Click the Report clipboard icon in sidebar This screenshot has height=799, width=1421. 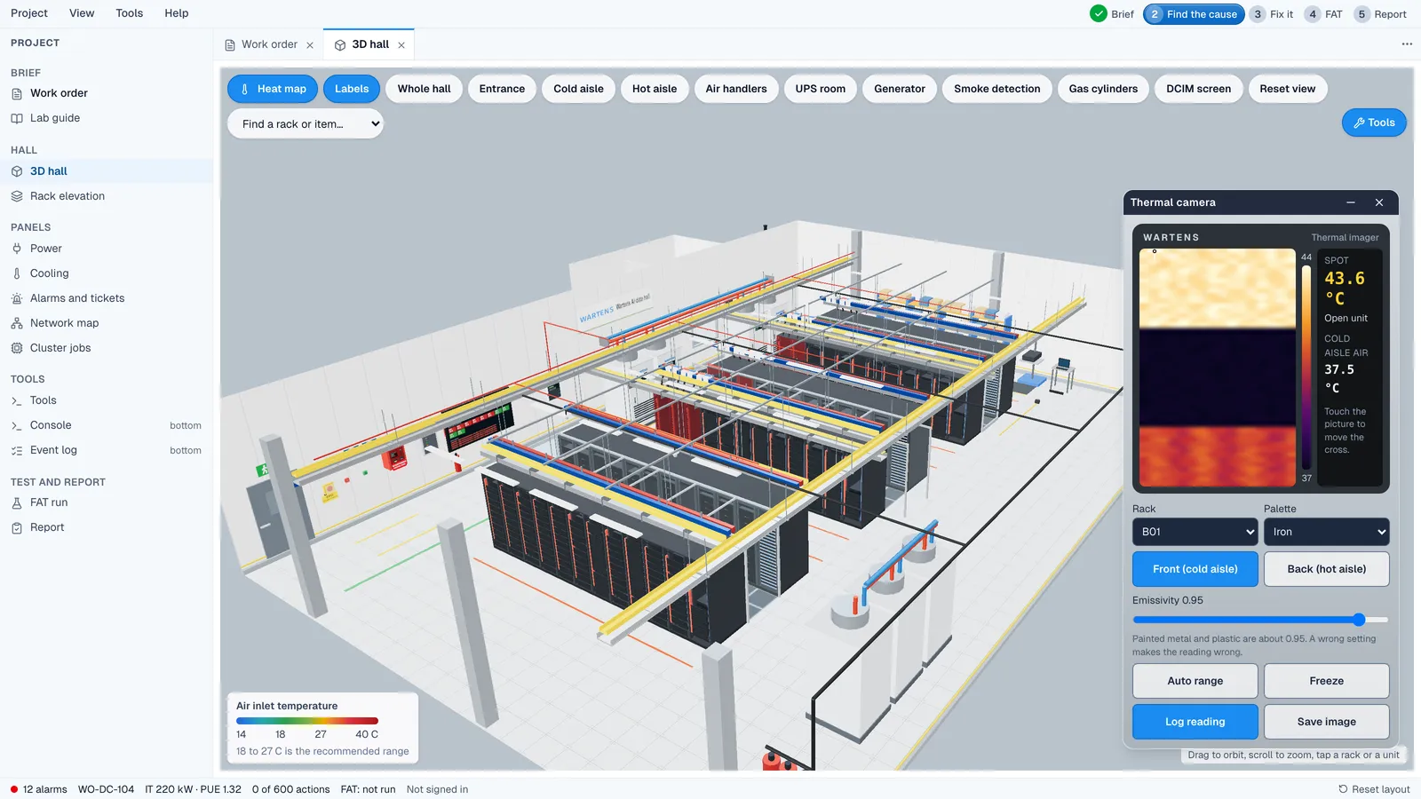pyautogui.click(x=17, y=527)
